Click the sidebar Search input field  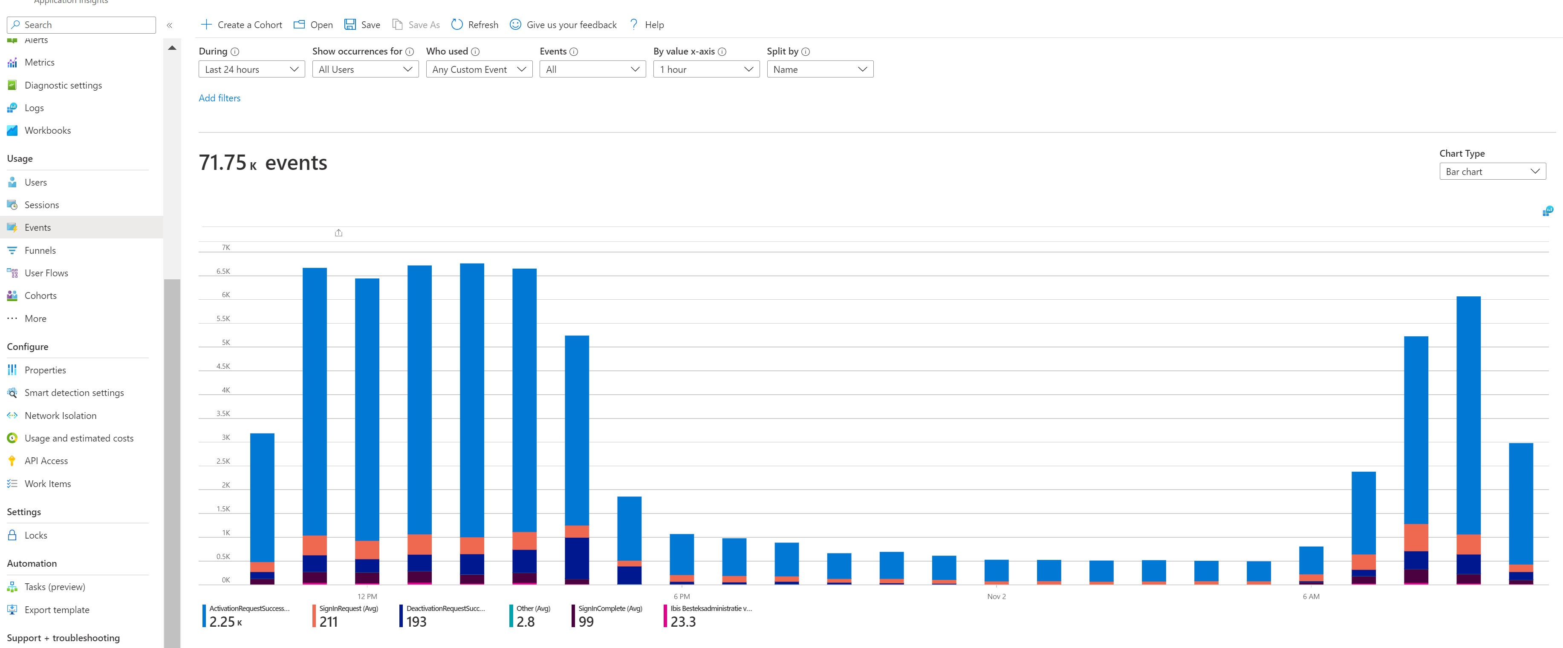(x=81, y=25)
